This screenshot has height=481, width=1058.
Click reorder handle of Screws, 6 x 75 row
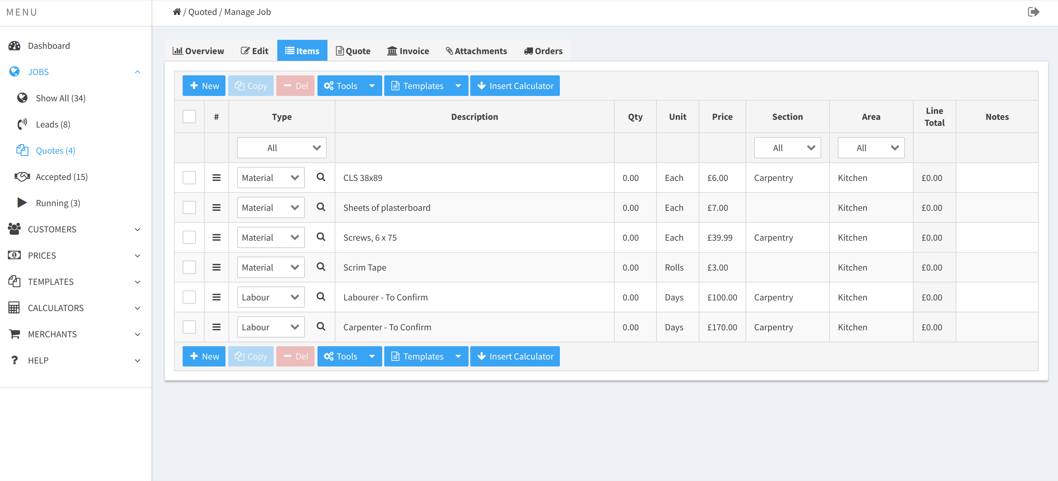(217, 238)
